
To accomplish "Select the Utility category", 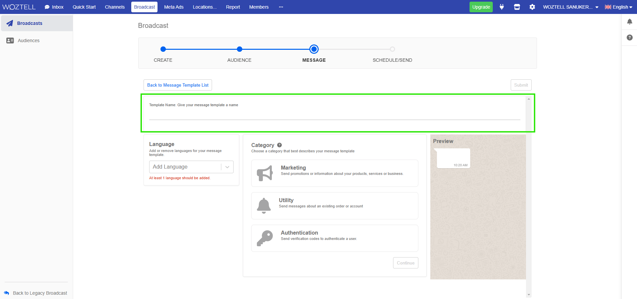I will click(334, 205).
